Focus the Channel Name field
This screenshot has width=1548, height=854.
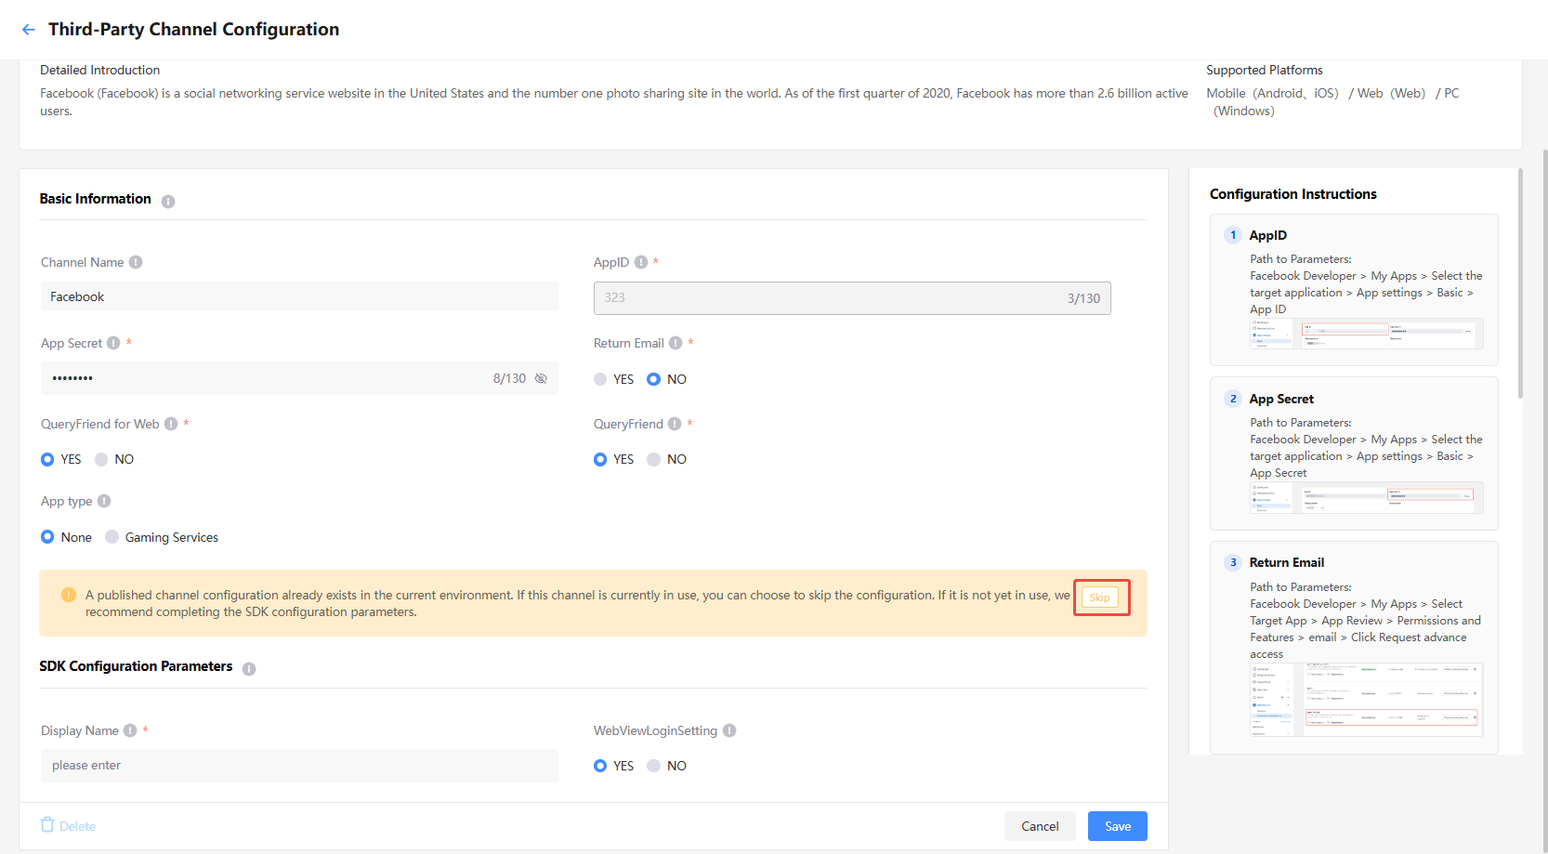pos(299,297)
